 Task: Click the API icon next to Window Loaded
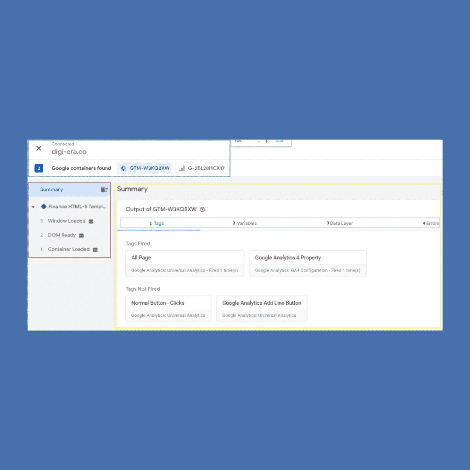pyautogui.click(x=91, y=221)
